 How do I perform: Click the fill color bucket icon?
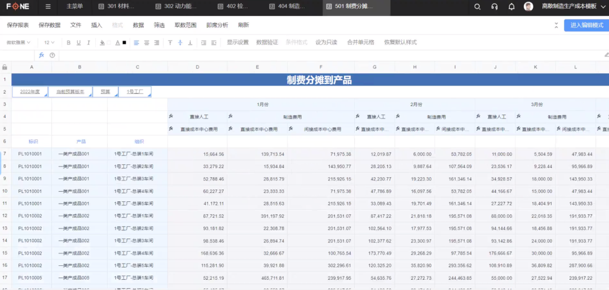point(102,43)
